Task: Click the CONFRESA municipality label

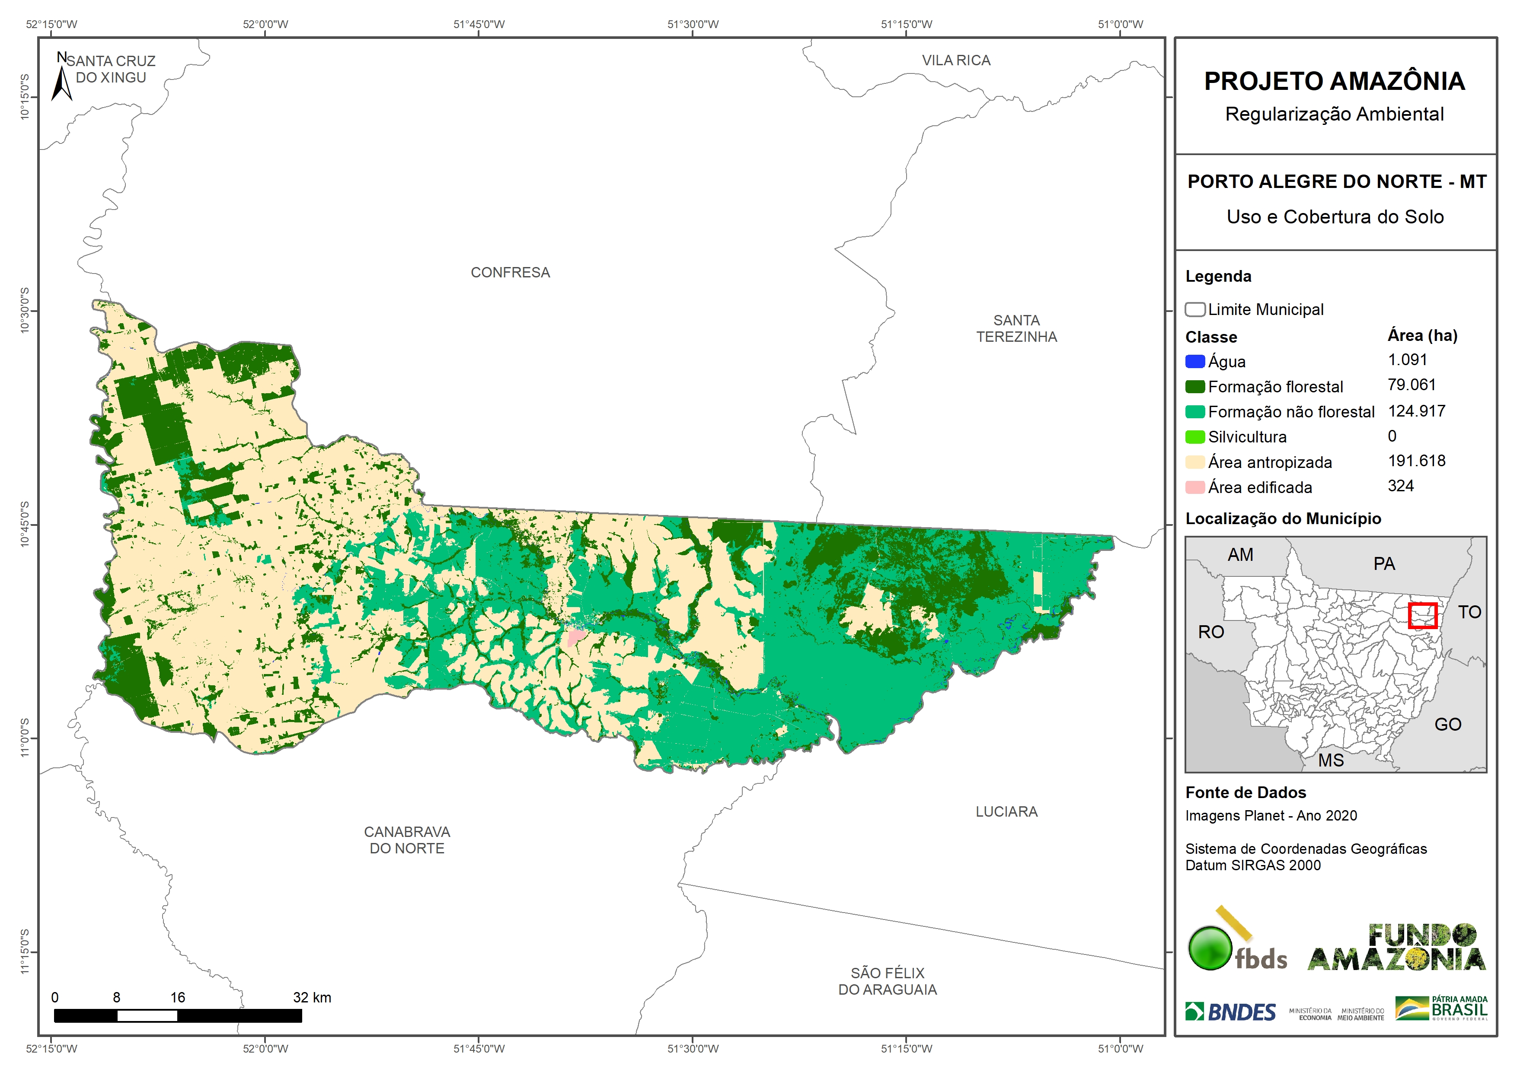Action: (x=510, y=273)
